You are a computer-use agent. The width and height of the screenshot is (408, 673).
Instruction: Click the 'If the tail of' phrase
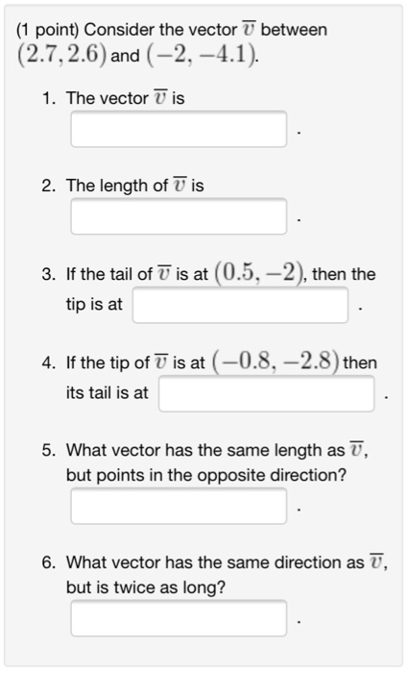tap(109, 274)
